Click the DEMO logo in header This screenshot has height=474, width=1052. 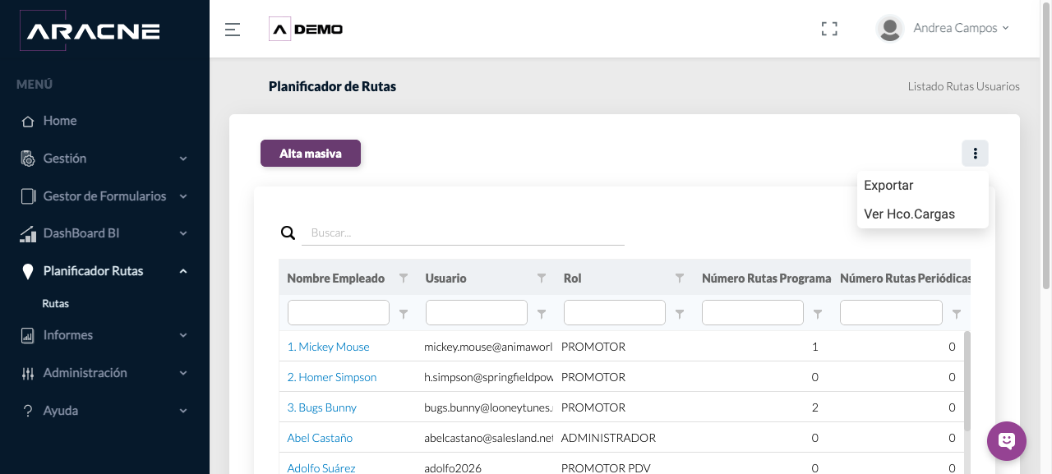click(x=306, y=29)
